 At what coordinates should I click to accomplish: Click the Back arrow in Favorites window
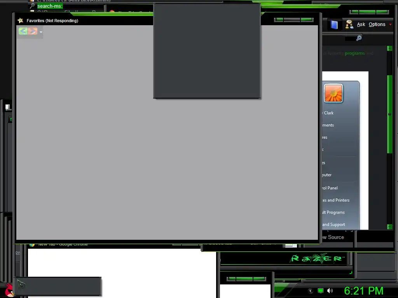coord(23,31)
